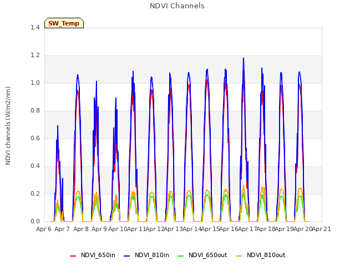This screenshot has height=266, width=355.
Task: Click the Apr 8 x-axis label
Action: point(81,229)
